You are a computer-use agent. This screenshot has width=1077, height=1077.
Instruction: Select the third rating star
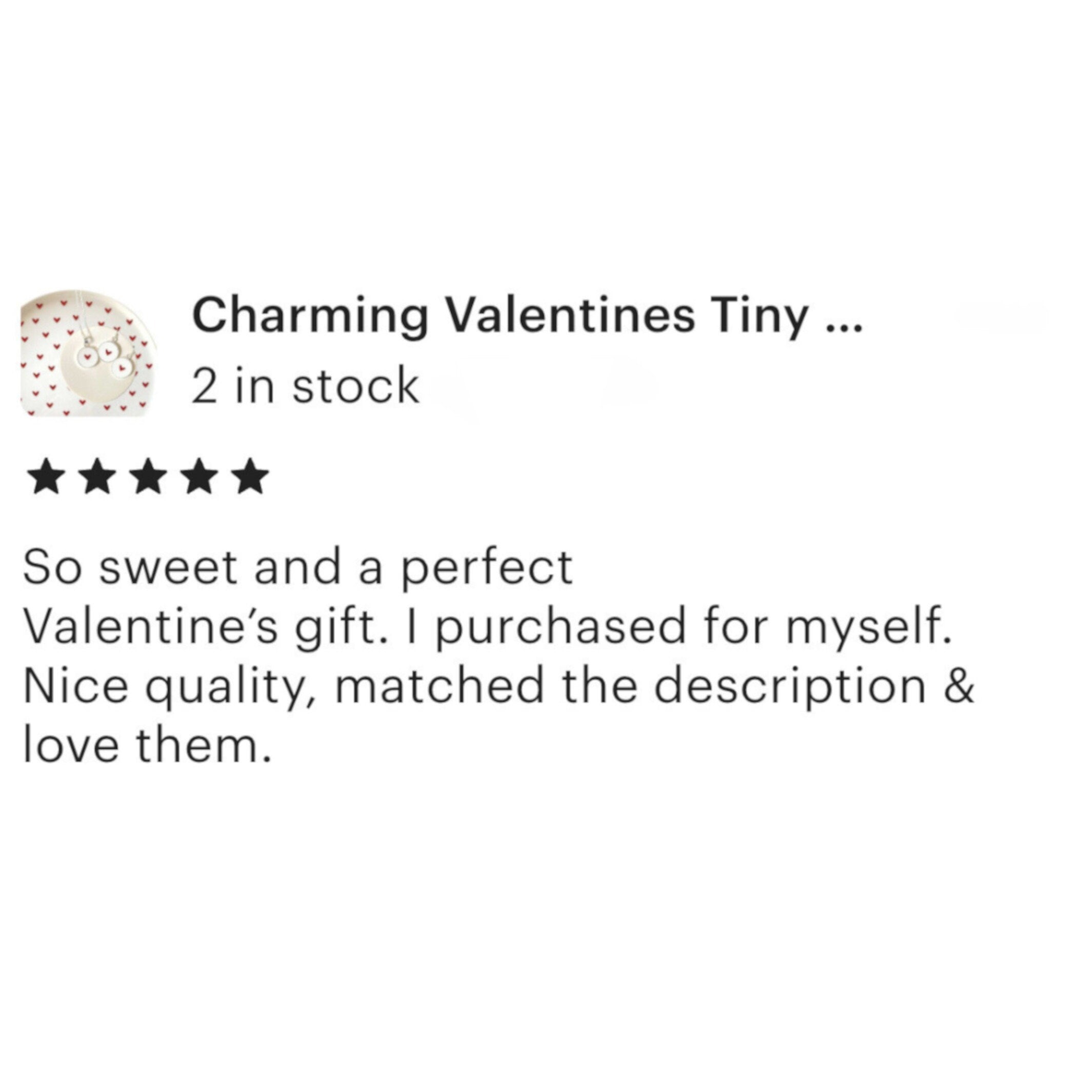[x=149, y=477]
